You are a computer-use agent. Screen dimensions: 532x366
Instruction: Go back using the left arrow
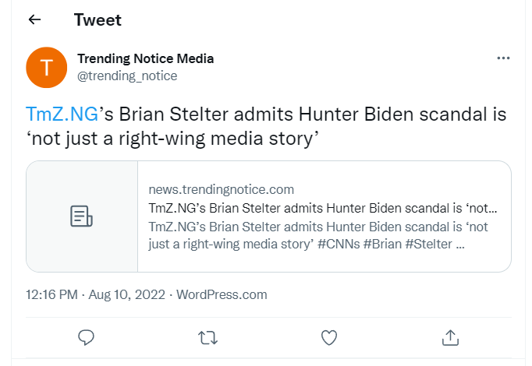[x=34, y=19]
